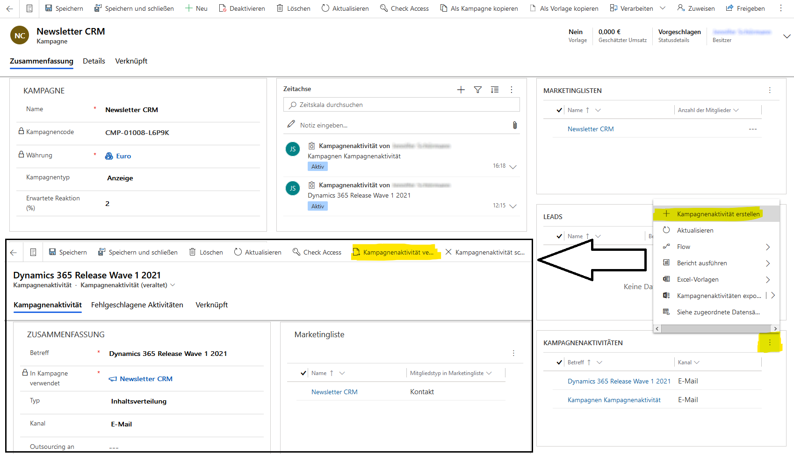Click activity form Speichern button
794x454 pixels.
coord(68,252)
